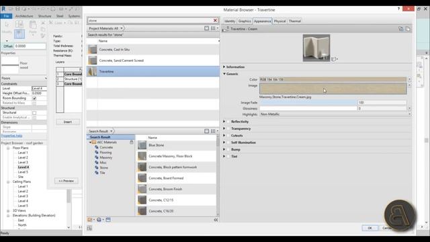Click the layout icon below the library toolbar

coord(89,228)
